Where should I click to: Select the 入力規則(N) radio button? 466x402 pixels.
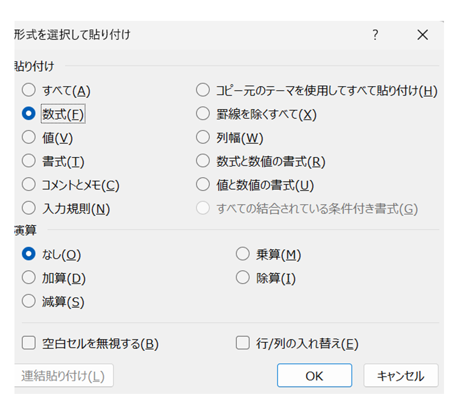coord(28,209)
